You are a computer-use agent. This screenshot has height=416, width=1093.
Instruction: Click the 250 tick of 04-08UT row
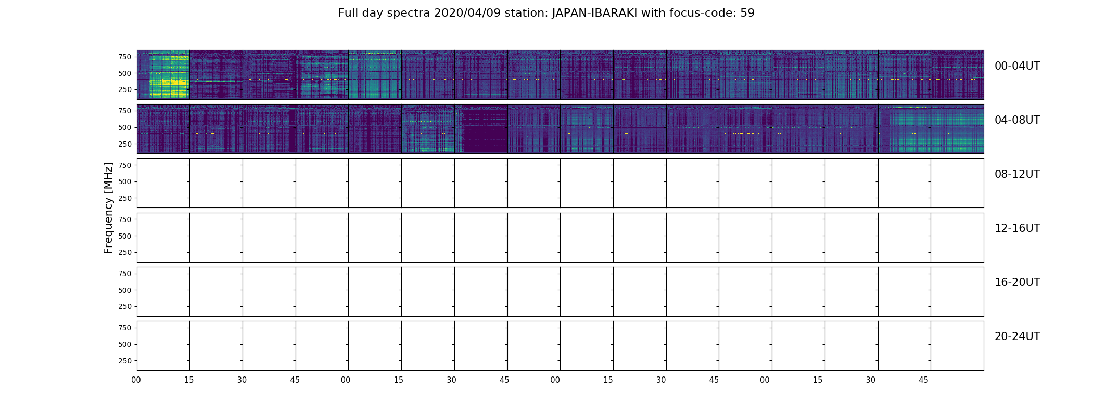click(125, 144)
